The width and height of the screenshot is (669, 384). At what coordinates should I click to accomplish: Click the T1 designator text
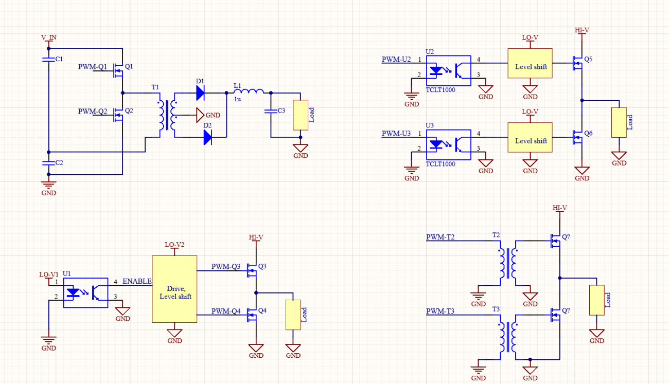coord(155,88)
